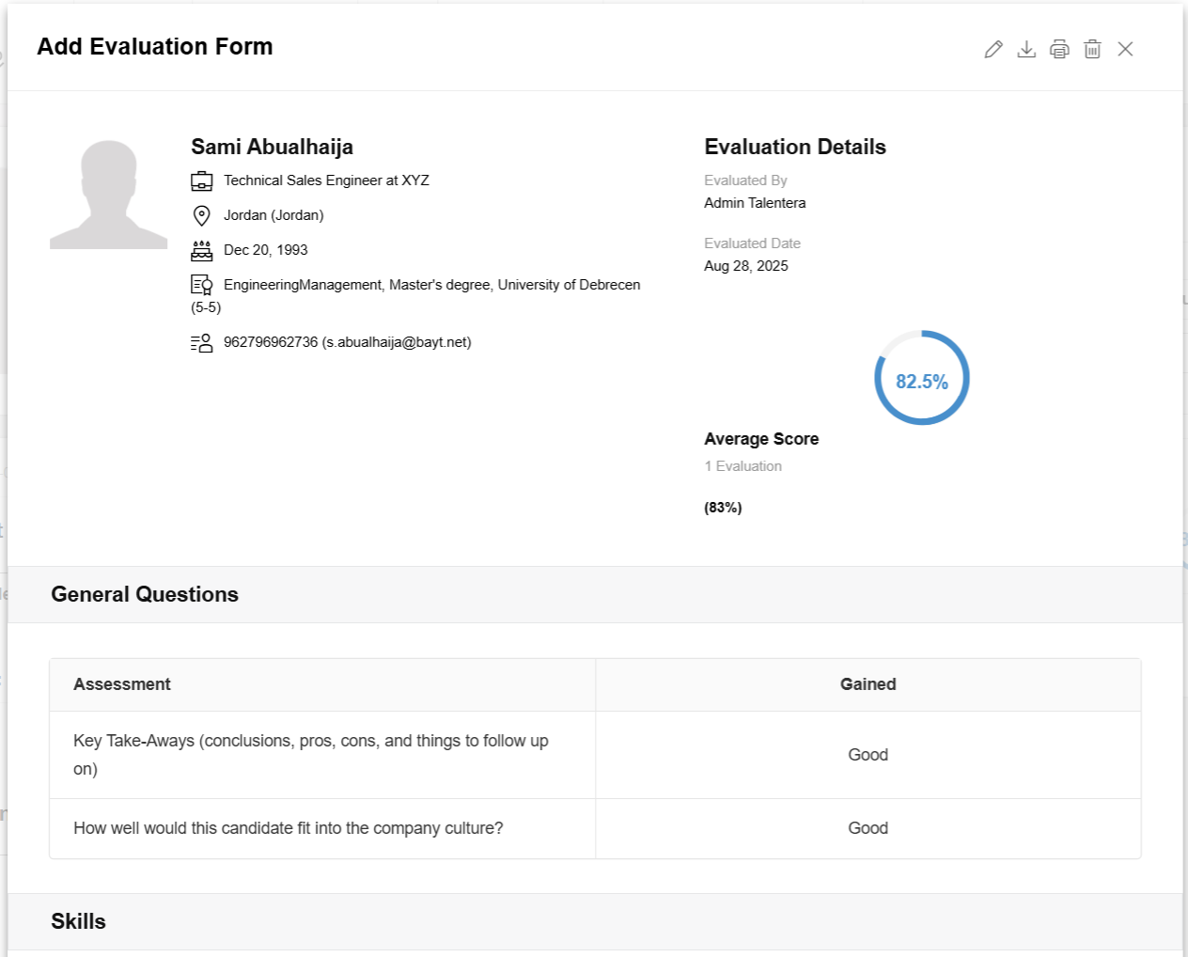The image size is (1188, 957).
Task: Click the birthday cake icon
Action: tap(201, 251)
